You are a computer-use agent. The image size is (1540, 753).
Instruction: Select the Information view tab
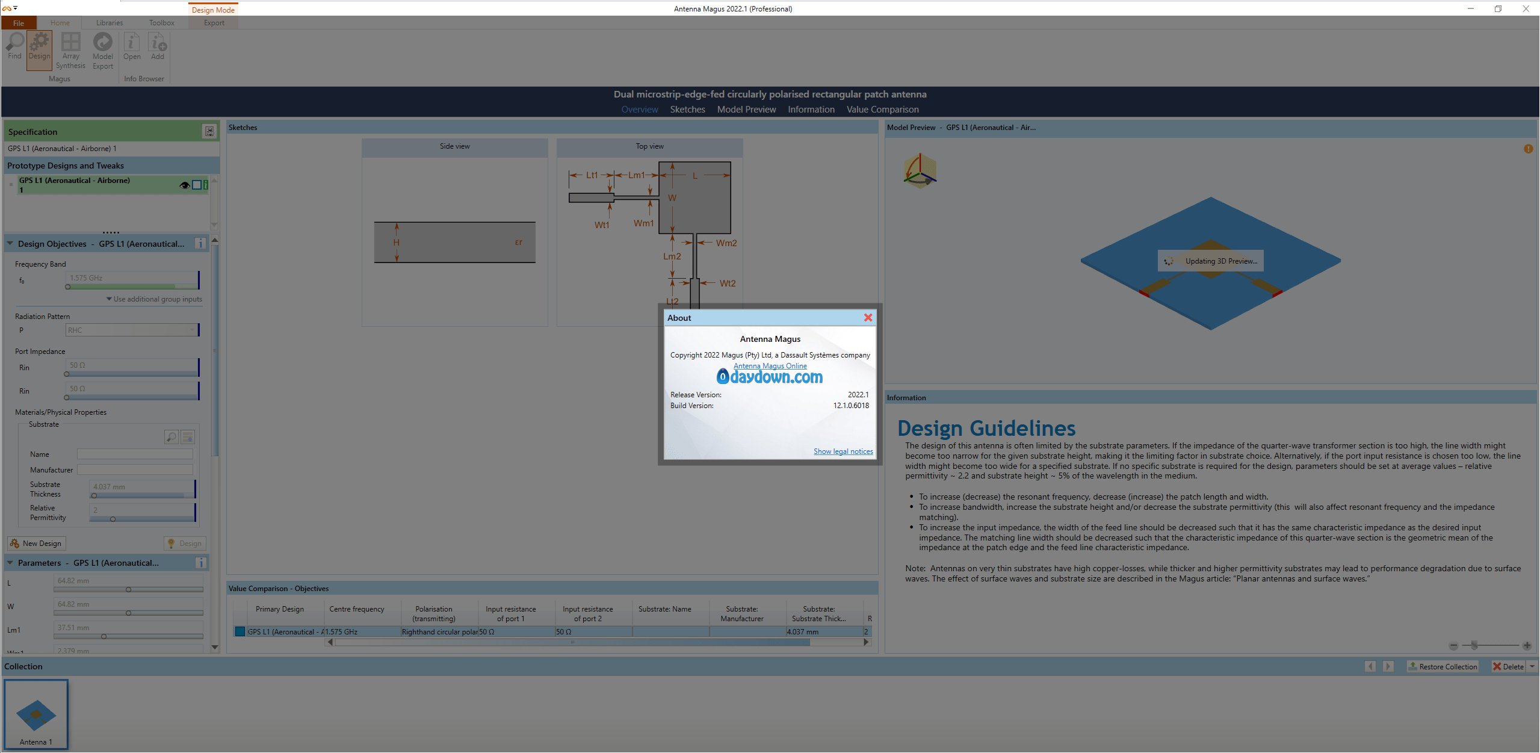point(811,110)
